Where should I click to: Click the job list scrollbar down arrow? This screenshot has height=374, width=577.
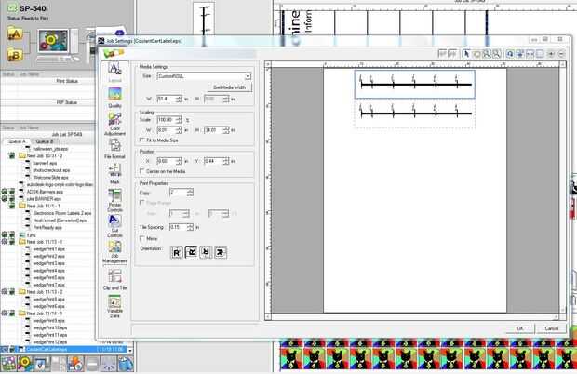pyautogui.click(x=129, y=351)
